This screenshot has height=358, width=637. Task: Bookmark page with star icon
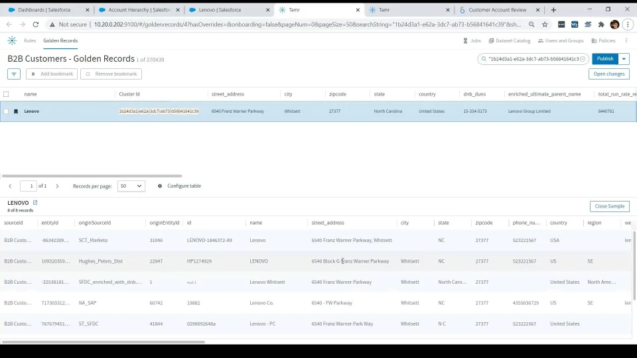[x=545, y=25]
